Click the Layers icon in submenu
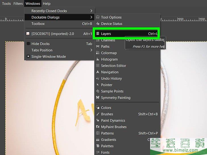This screenshot has width=207, height=155. click(x=98, y=34)
